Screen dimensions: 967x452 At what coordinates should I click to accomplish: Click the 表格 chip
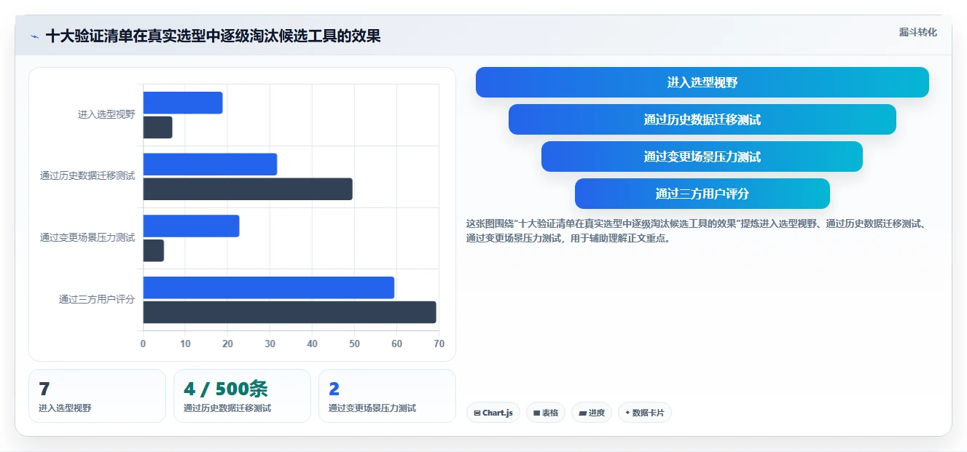tap(546, 413)
